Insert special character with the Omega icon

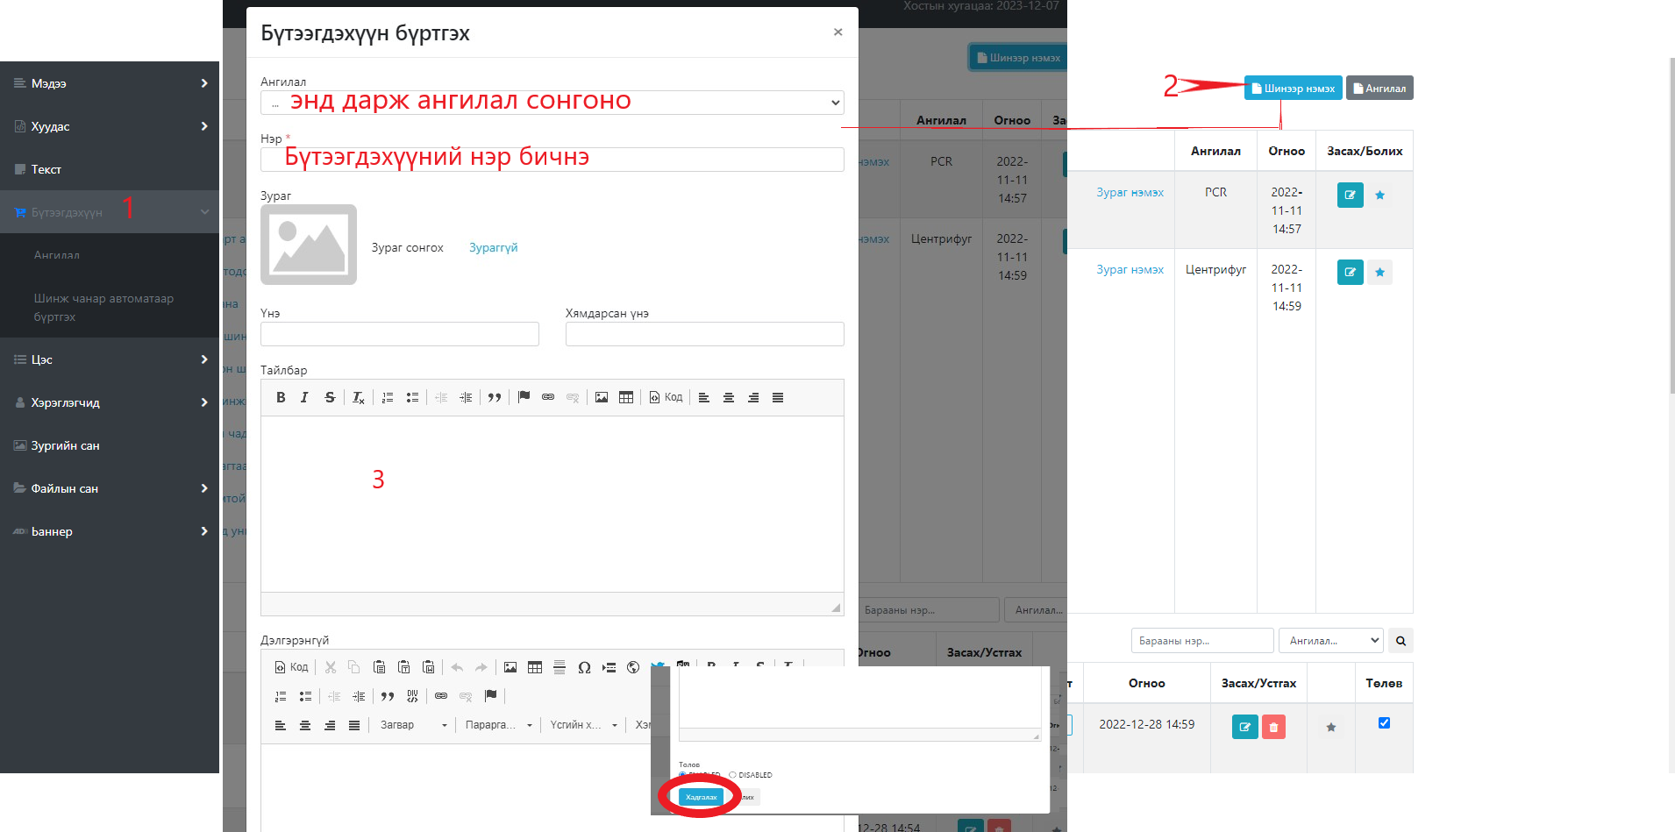(584, 668)
